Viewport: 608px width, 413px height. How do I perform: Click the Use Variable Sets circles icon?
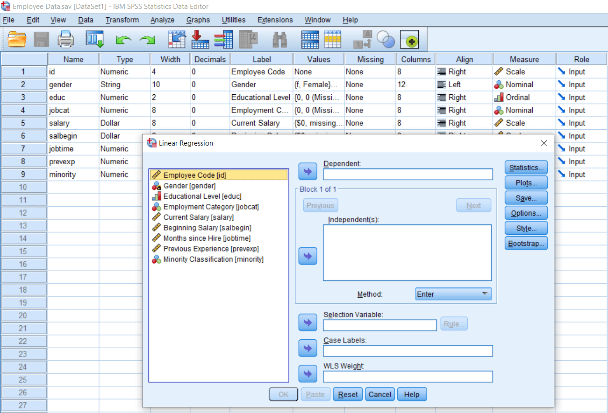(x=386, y=40)
